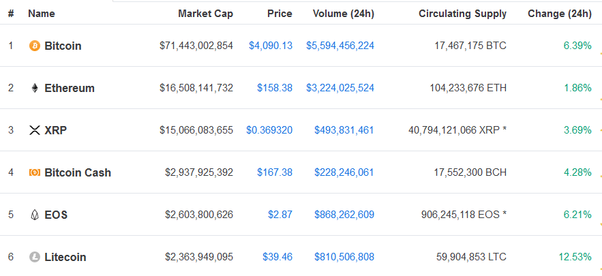Click the Bitcoin Cash orange logo icon
The height and width of the screenshot is (276, 602).
35,172
